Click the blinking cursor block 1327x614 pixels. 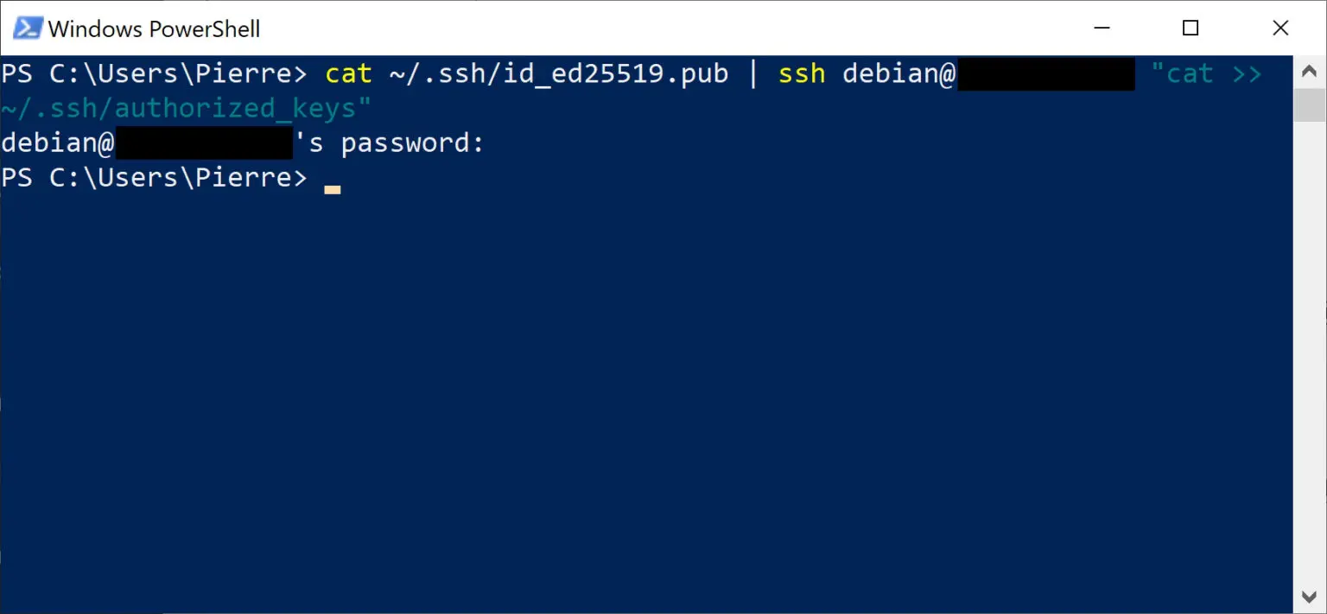(x=332, y=188)
